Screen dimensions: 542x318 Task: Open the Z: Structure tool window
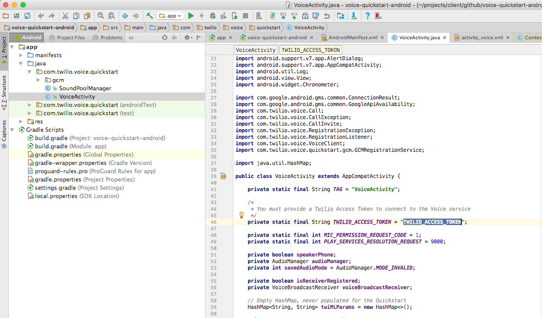click(x=4, y=92)
